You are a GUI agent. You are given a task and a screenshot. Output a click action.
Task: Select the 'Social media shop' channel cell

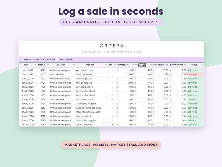[62, 79]
